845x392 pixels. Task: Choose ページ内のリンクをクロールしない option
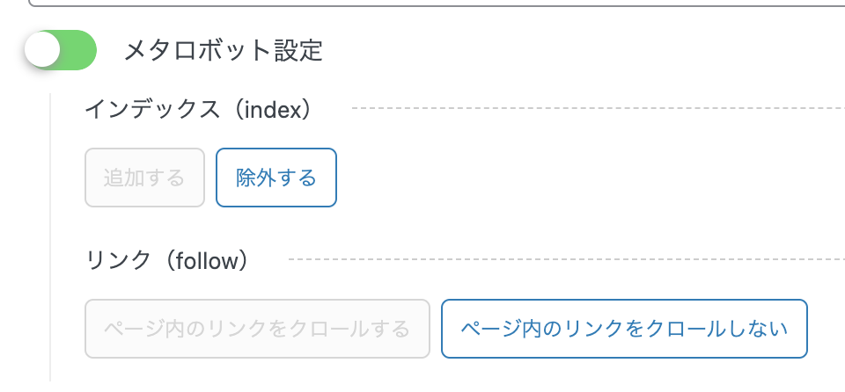(x=624, y=329)
